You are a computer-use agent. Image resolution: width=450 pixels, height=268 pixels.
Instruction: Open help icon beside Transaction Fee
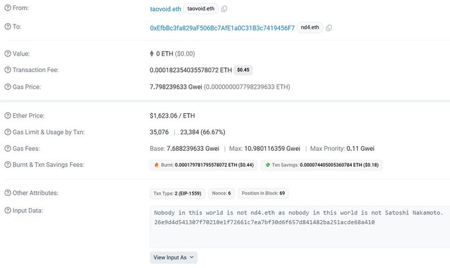[x=8, y=69]
